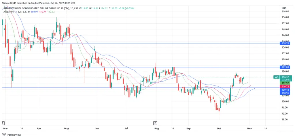
Task: Click the open value O115.00
Action: [x=84, y=8]
